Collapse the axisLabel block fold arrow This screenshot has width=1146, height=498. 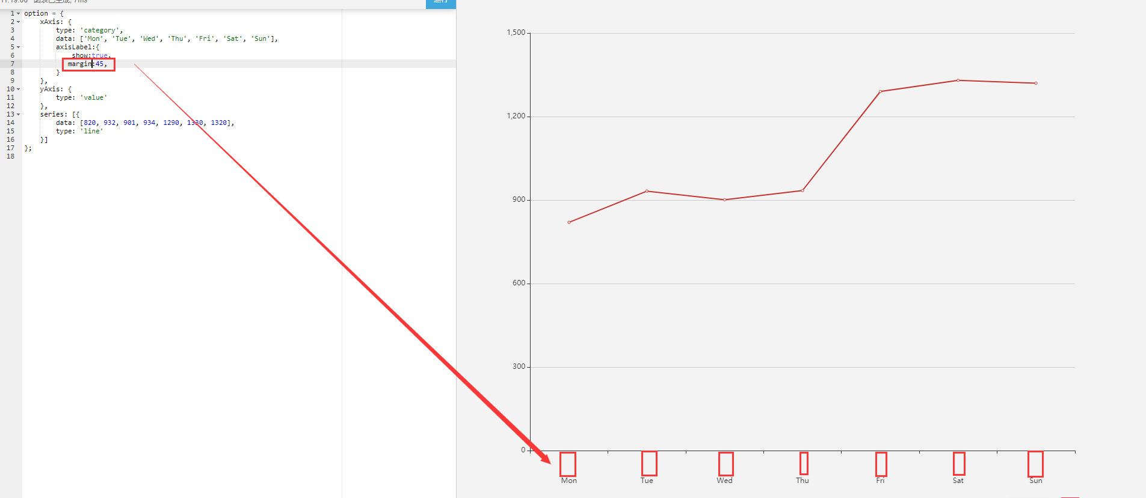point(18,47)
